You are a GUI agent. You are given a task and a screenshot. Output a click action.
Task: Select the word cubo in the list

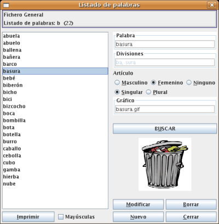[x=55, y=163]
